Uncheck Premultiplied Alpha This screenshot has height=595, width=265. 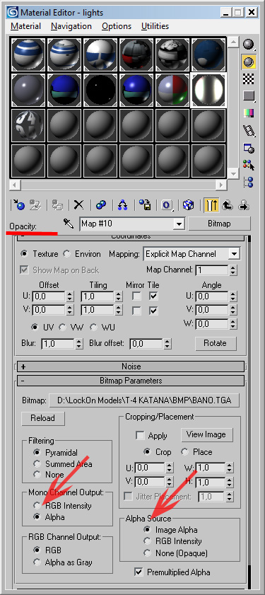click(x=139, y=572)
